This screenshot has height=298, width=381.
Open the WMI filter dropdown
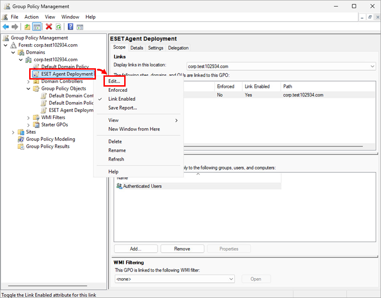pyautogui.click(x=230, y=279)
